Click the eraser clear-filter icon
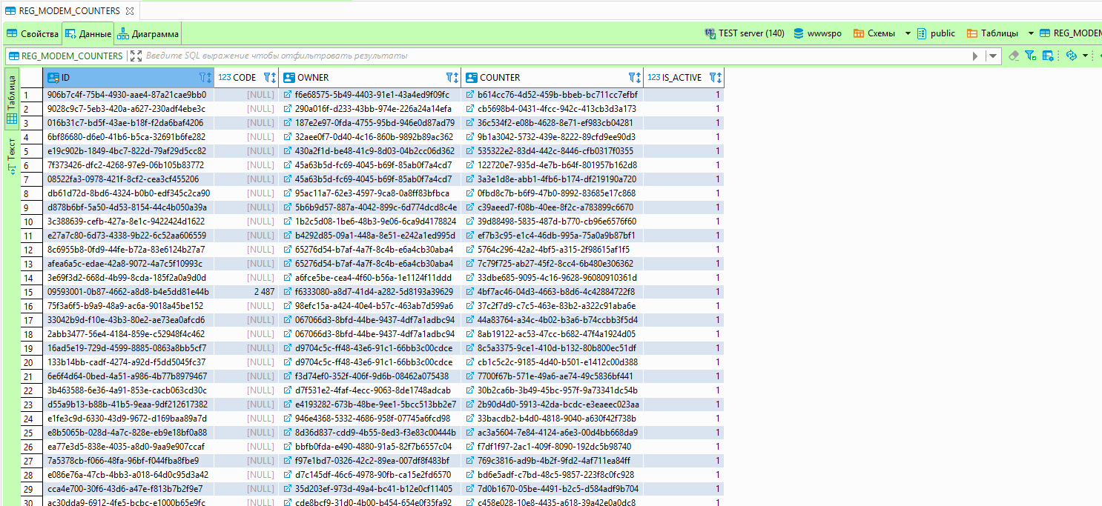 point(1014,56)
